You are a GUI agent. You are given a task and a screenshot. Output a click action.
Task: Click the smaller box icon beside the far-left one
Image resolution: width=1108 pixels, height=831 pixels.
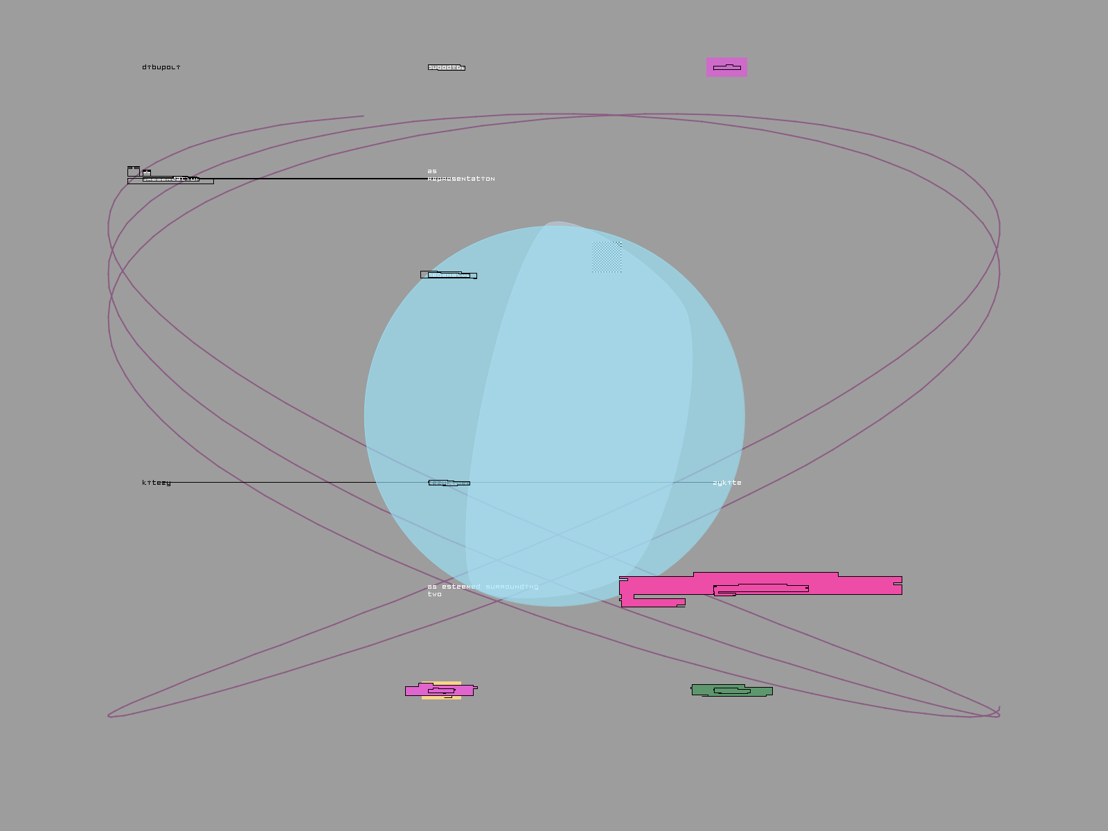[147, 173]
